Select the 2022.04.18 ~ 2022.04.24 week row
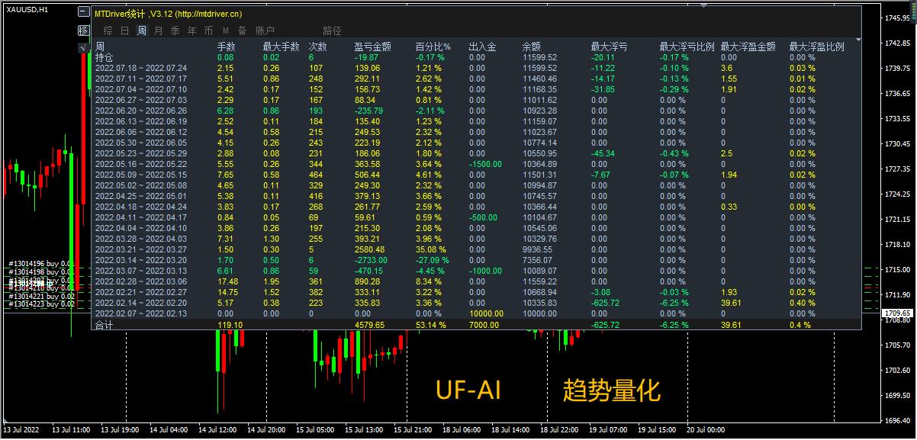 point(476,207)
